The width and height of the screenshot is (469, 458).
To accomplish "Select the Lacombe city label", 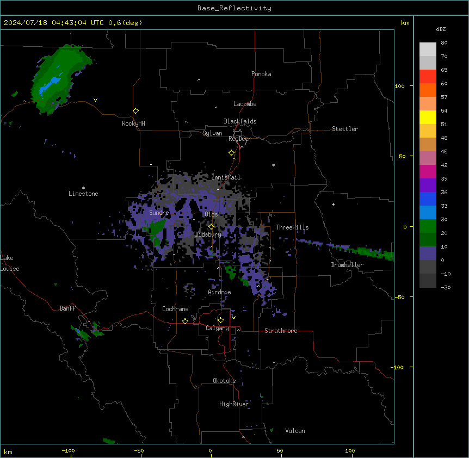I will pyautogui.click(x=245, y=104).
